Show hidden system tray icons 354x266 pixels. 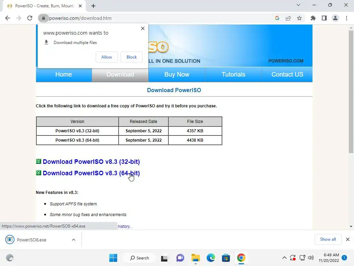click(x=285, y=258)
